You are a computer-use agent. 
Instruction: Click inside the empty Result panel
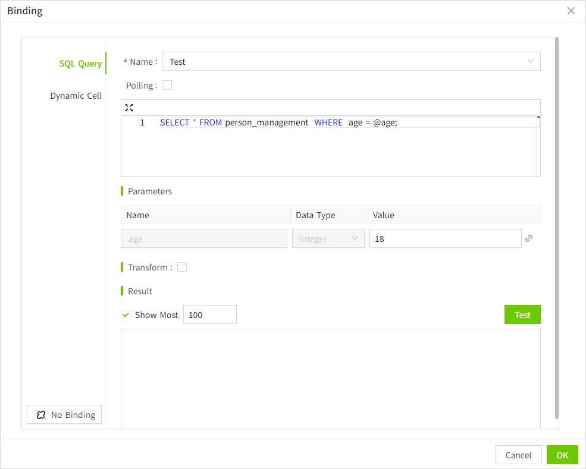pos(330,377)
